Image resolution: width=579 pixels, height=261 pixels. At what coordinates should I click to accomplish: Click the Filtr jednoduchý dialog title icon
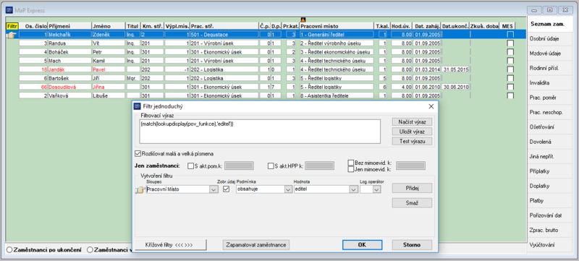point(138,106)
